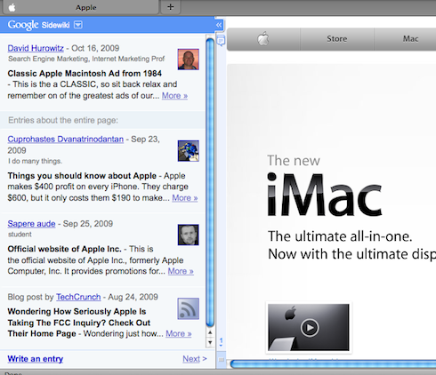Click Cuprohastes Dvanatrinodantan's avatar image
The image size is (436, 375).
click(x=189, y=151)
